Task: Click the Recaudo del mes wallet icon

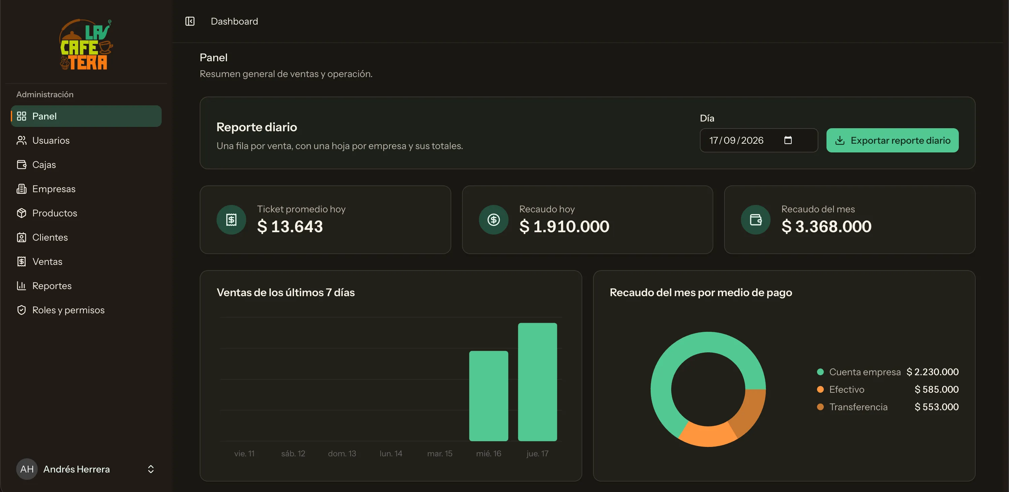Action: pyautogui.click(x=756, y=219)
